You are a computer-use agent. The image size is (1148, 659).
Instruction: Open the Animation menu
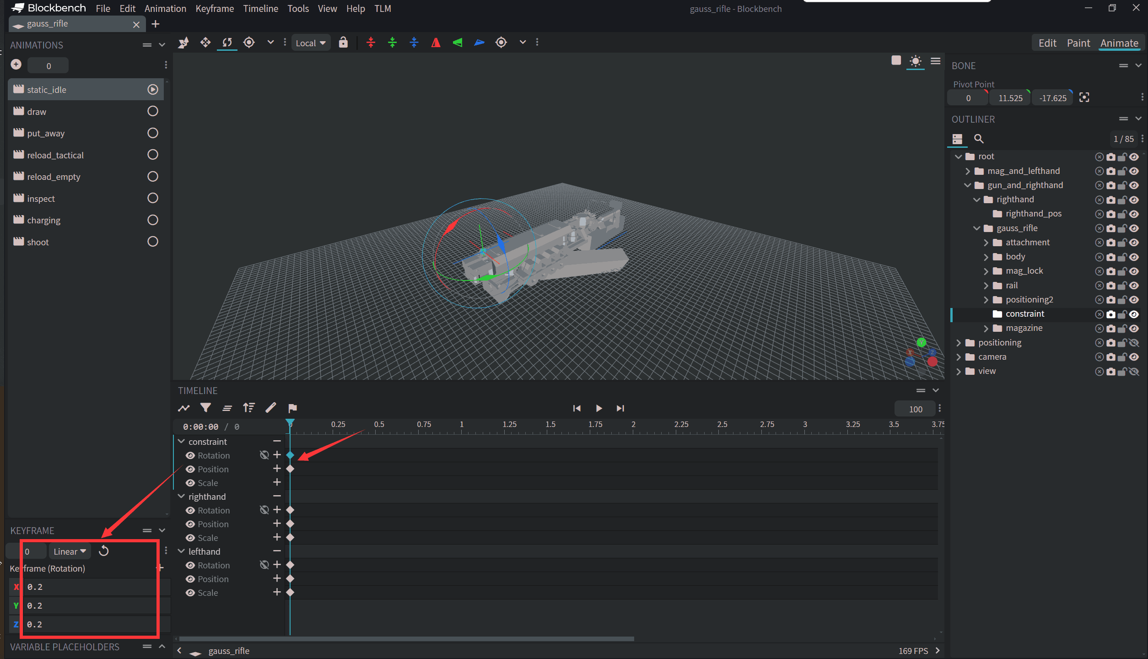(x=165, y=8)
